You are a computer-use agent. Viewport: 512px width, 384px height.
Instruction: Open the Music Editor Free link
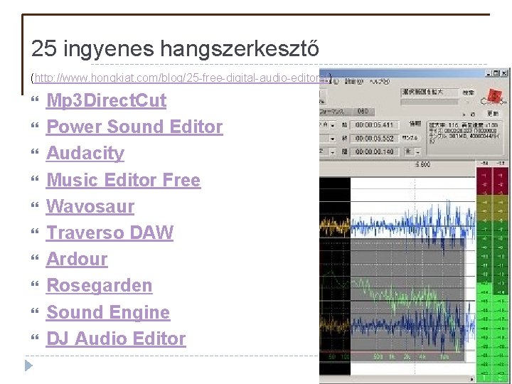[124, 180]
